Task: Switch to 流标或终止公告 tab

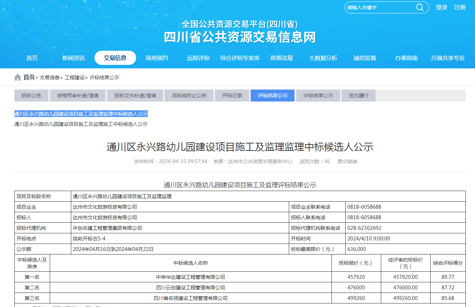Action: 189,96
